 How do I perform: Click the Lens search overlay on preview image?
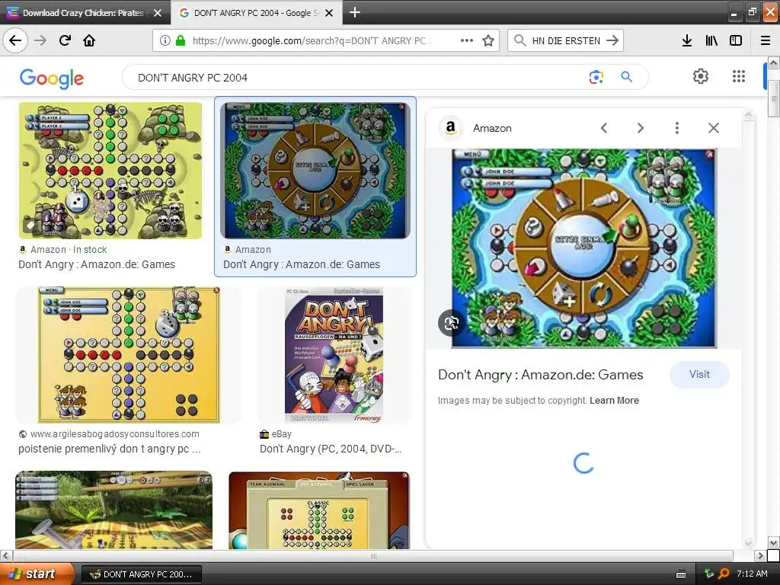tap(451, 323)
